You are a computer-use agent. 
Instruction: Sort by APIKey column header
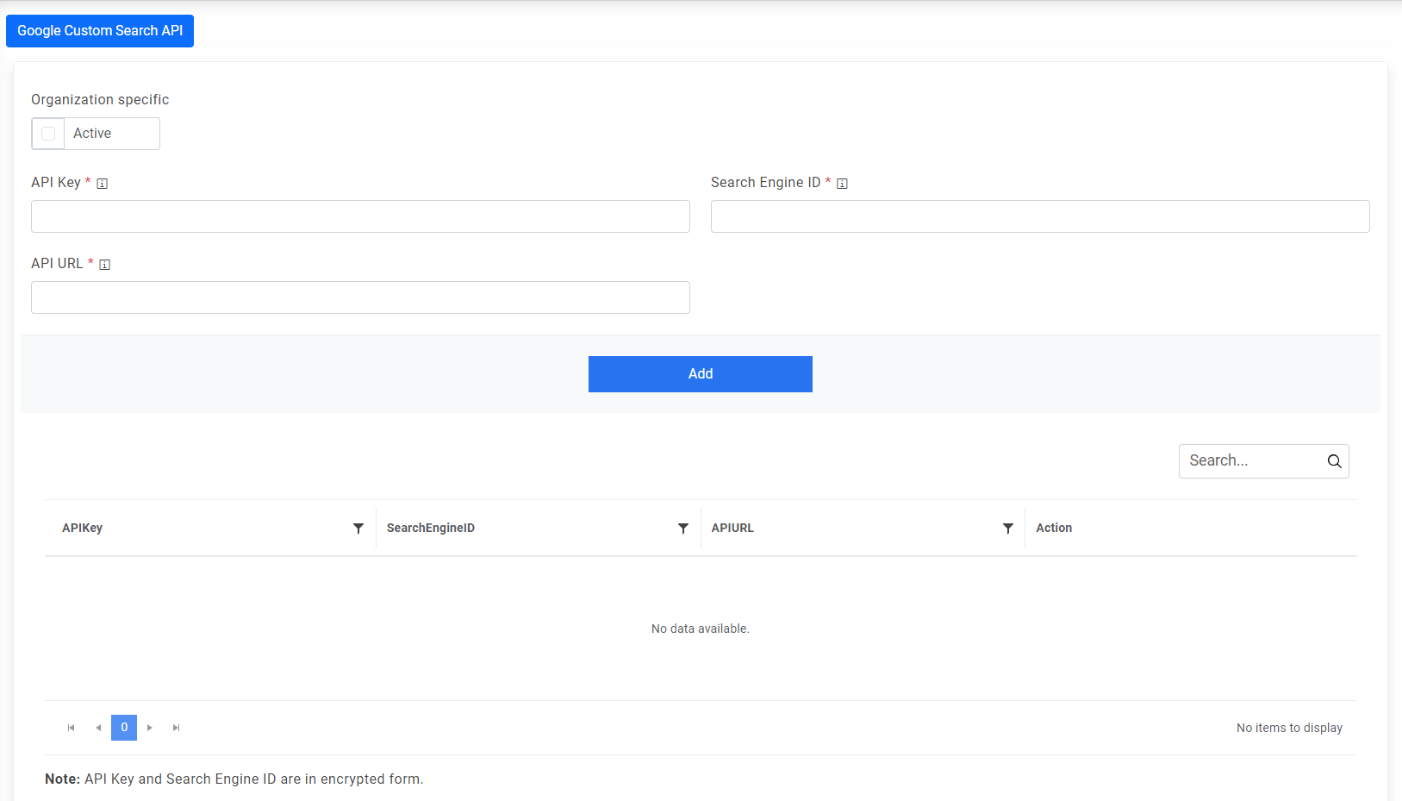click(x=82, y=529)
